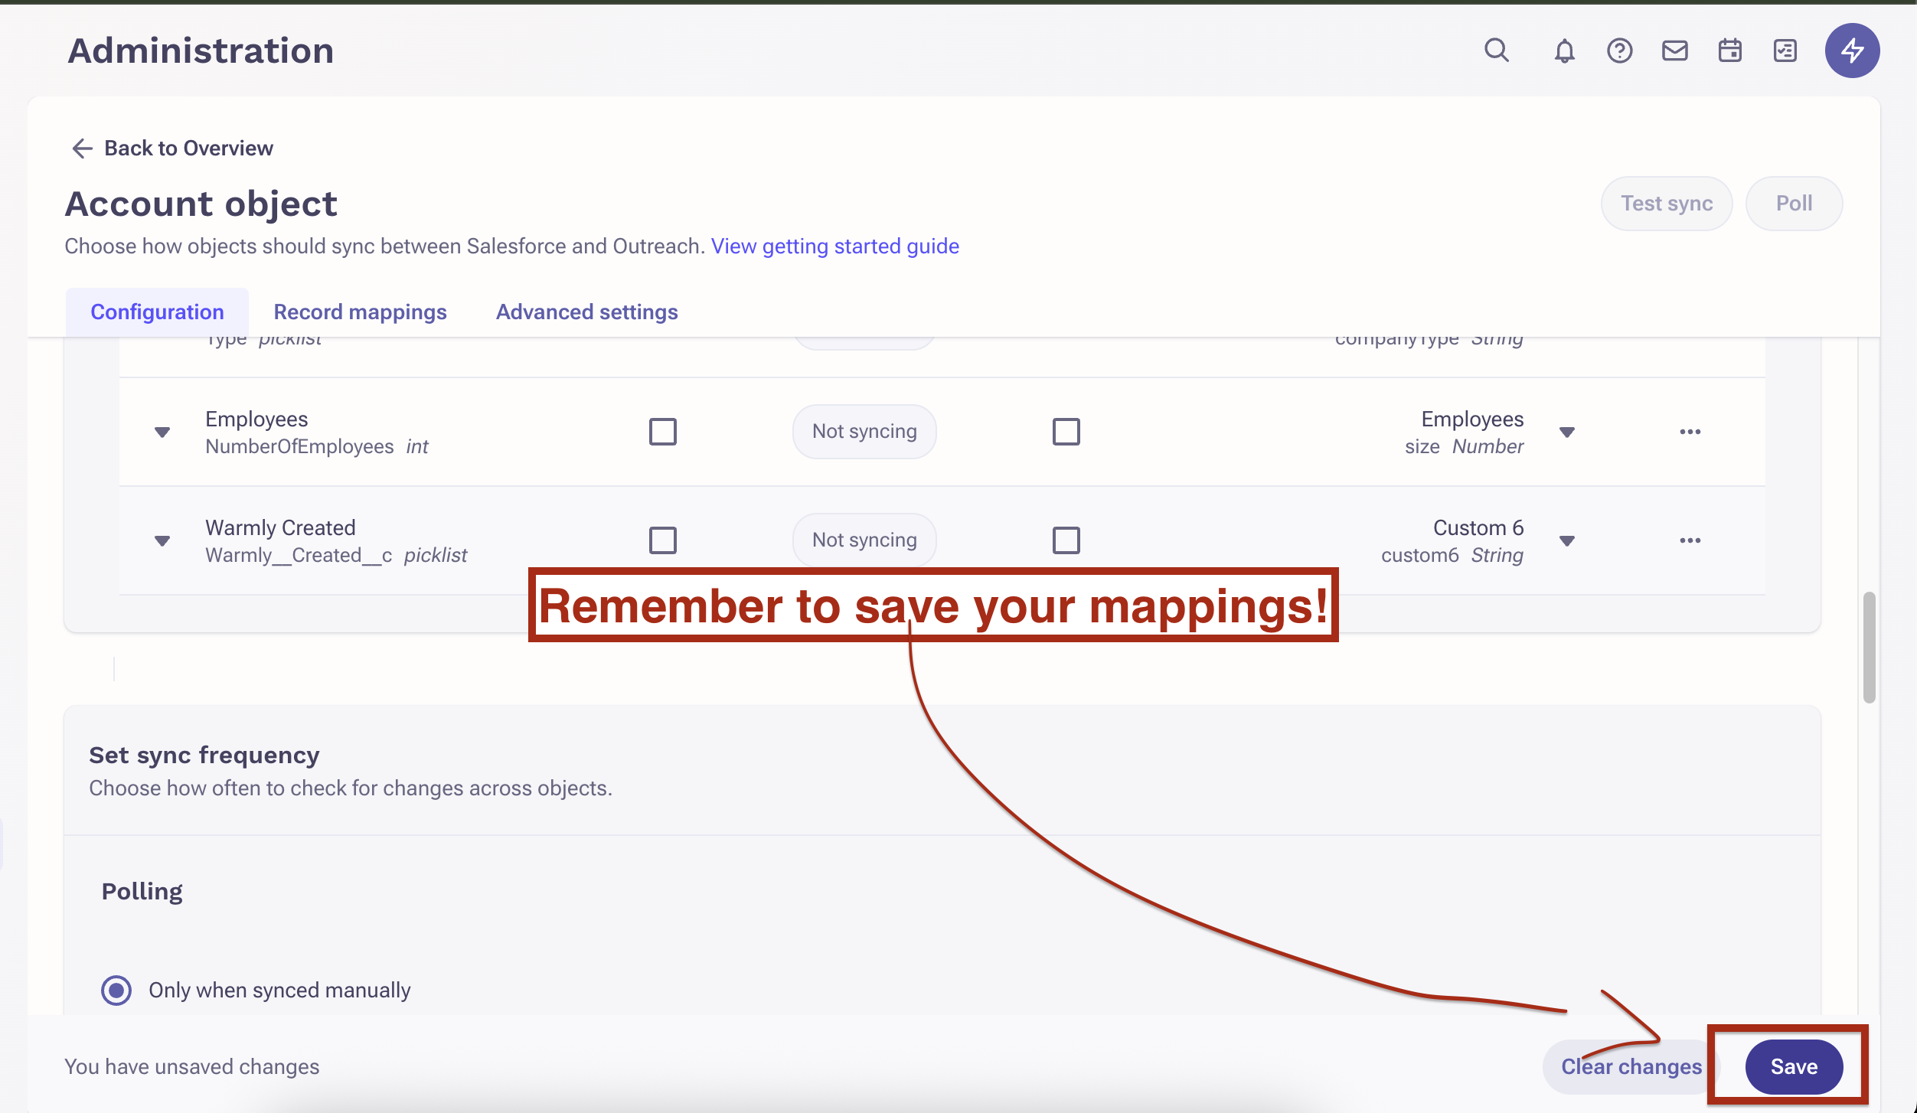Screen dimensions: 1917x1113
Task: Open the notifications bell
Action: point(1564,51)
